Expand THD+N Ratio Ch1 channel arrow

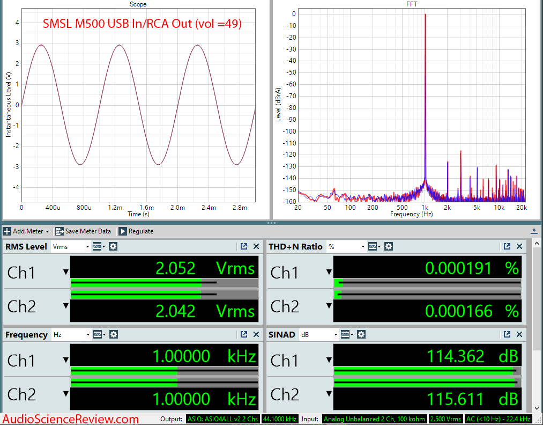pyautogui.click(x=329, y=272)
